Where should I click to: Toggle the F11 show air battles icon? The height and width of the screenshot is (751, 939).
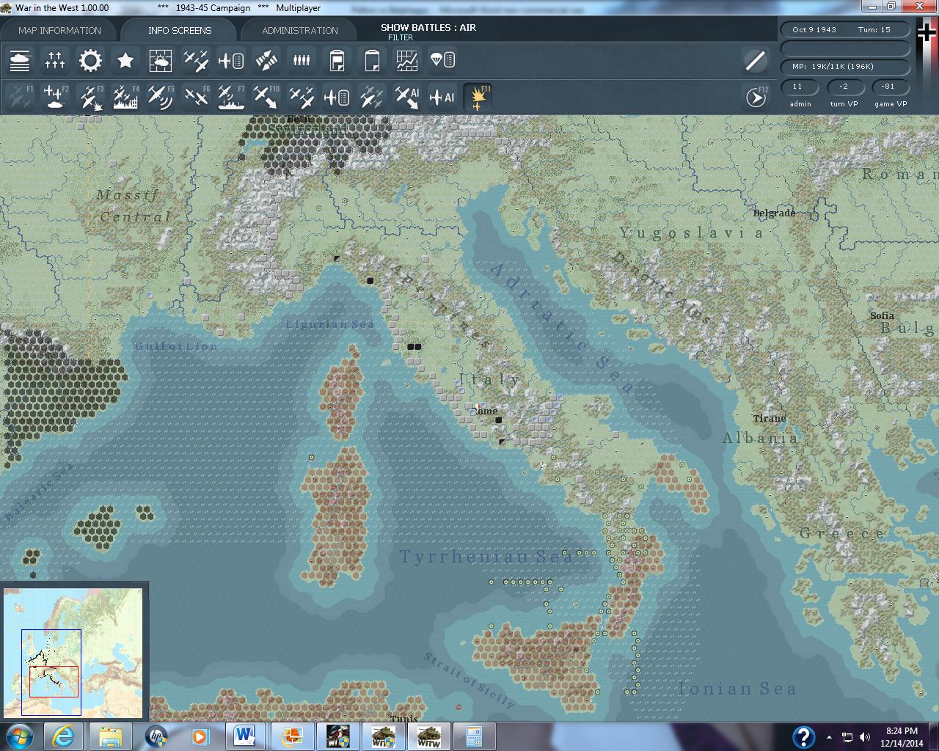click(478, 97)
